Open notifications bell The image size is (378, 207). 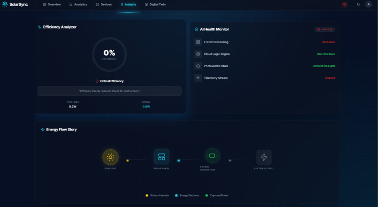[358, 4]
